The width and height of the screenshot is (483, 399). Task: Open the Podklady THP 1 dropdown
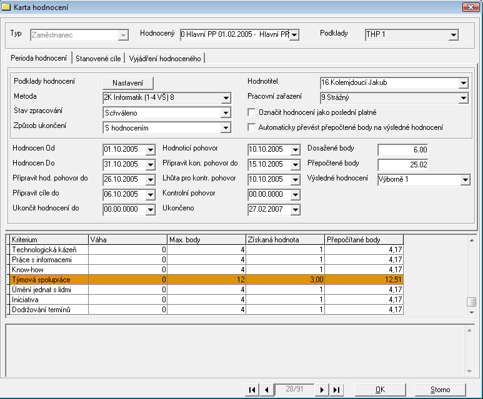coord(453,35)
